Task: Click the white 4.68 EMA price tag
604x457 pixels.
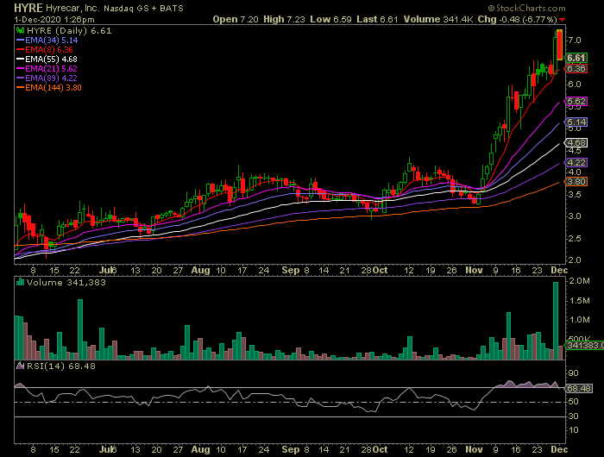Action: 576,143
